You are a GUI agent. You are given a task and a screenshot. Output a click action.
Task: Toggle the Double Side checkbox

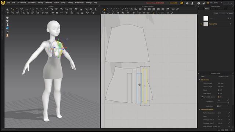218,106
